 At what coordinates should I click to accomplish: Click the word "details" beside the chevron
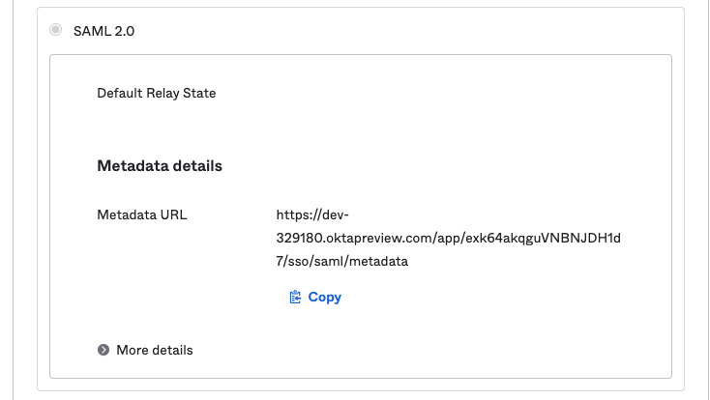(172, 350)
